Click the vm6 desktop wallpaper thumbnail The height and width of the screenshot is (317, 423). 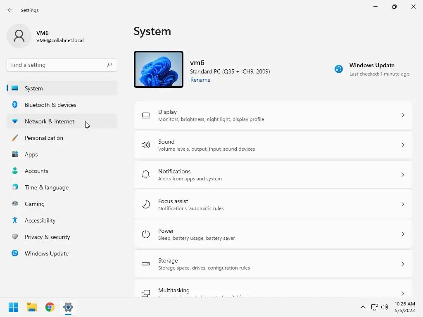(x=159, y=69)
